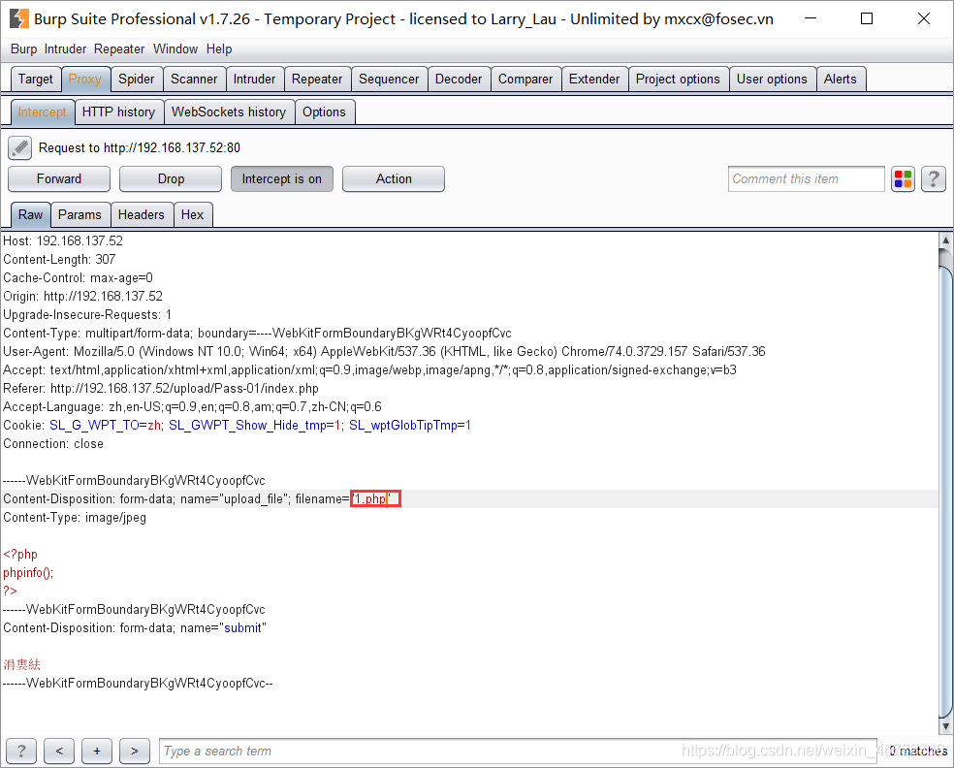The image size is (954, 768).
Task: Click the Host: 192.168.137.52 line
Action: click(x=63, y=241)
